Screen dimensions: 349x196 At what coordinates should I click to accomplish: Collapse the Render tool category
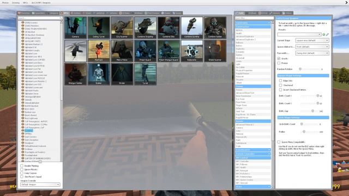[253, 121]
